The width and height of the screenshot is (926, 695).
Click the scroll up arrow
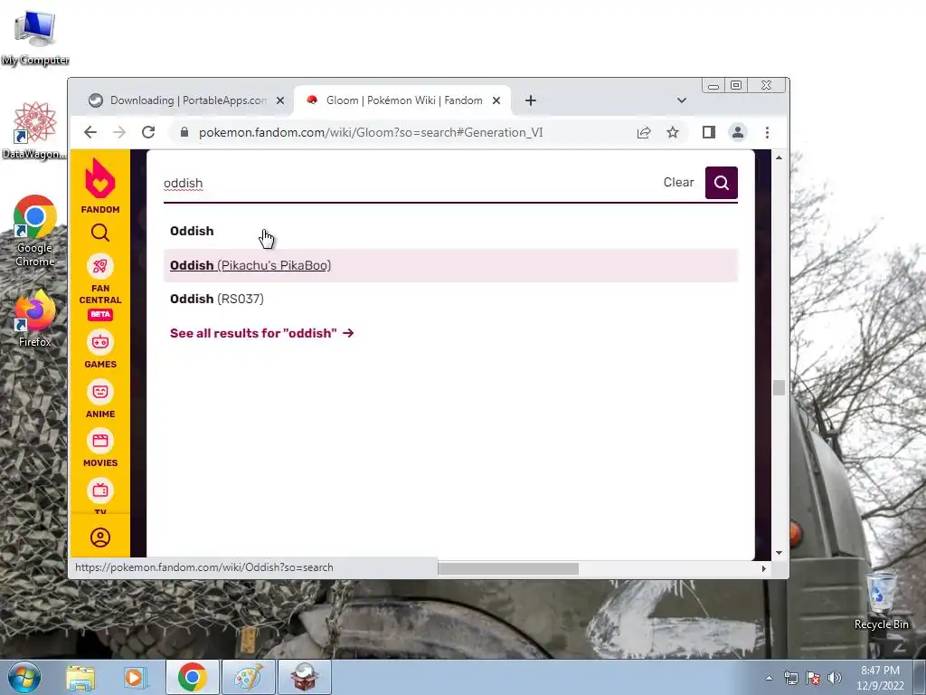tap(779, 157)
